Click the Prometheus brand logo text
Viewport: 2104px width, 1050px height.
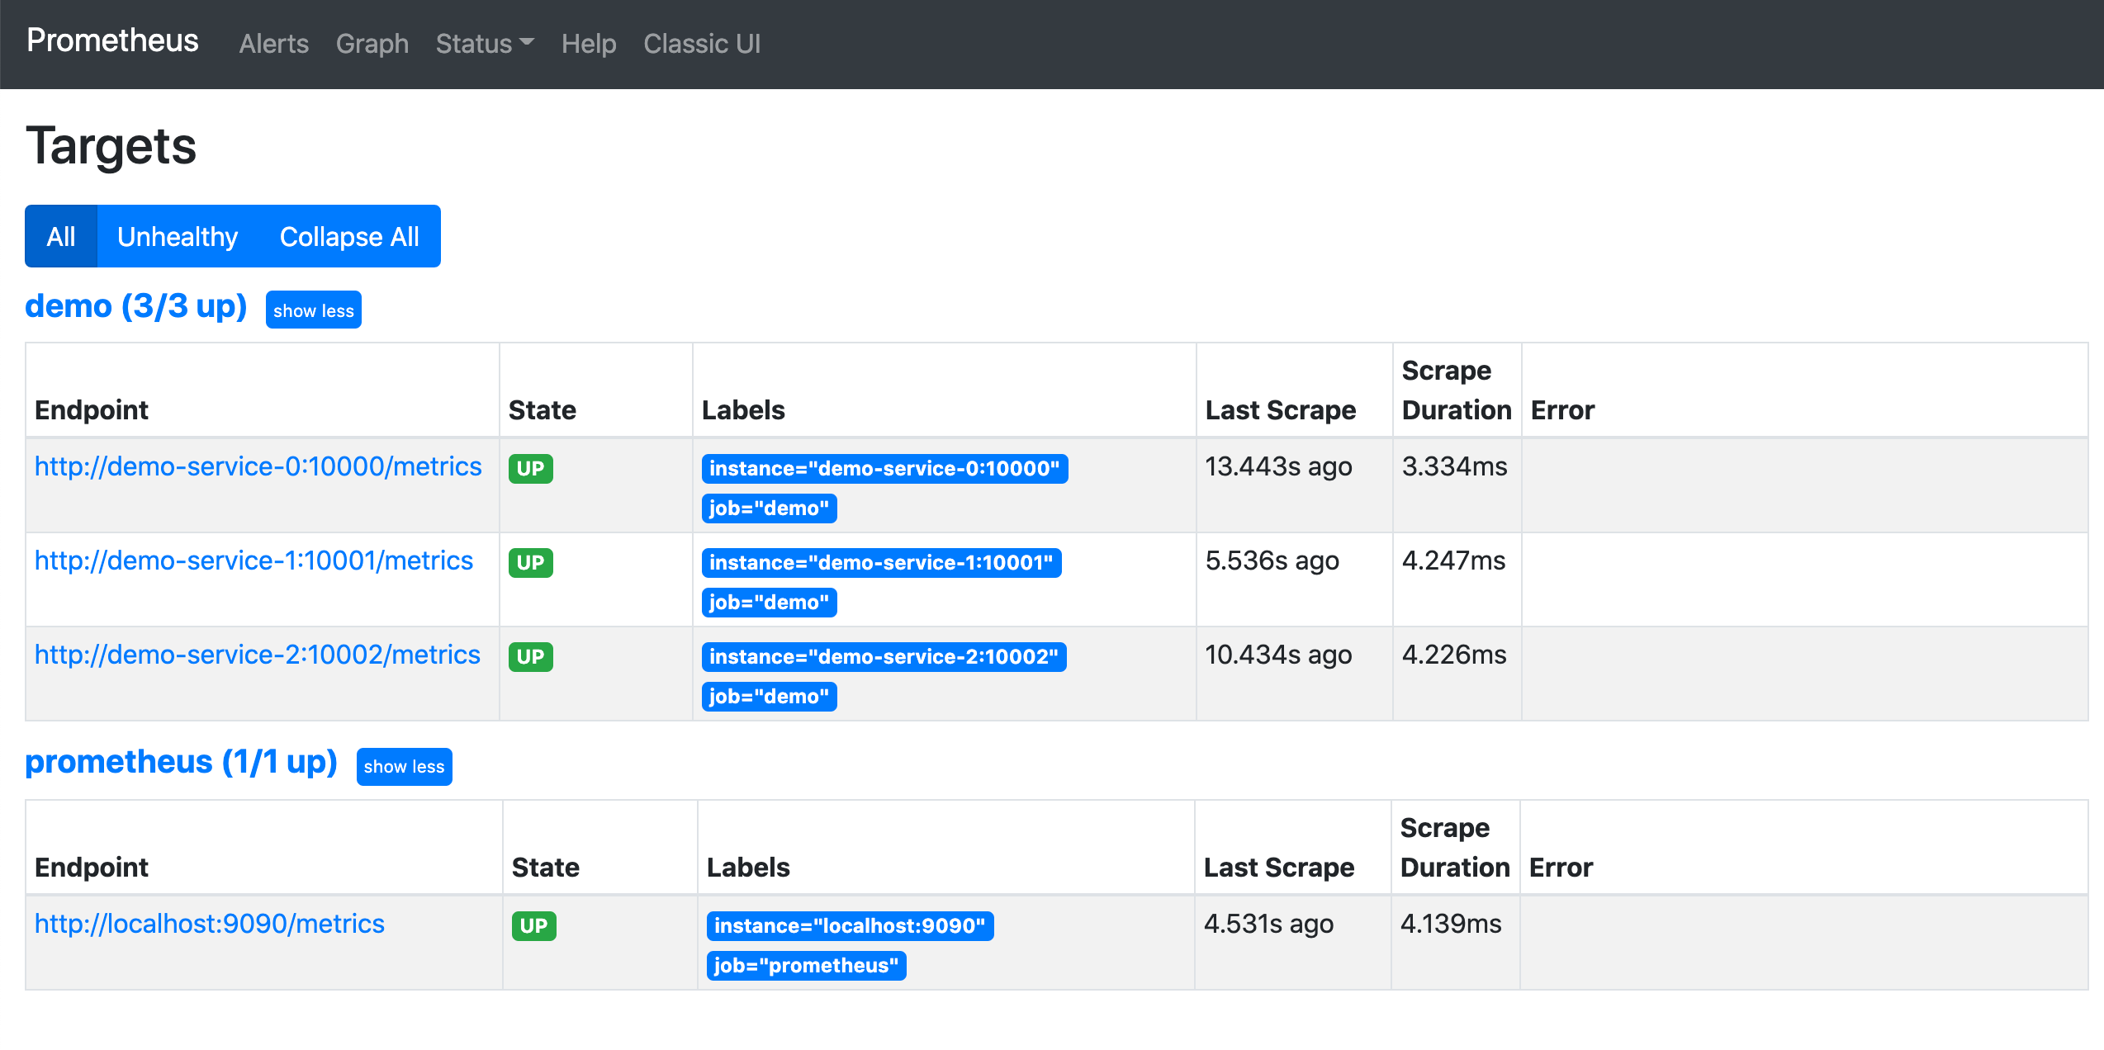[x=112, y=40]
